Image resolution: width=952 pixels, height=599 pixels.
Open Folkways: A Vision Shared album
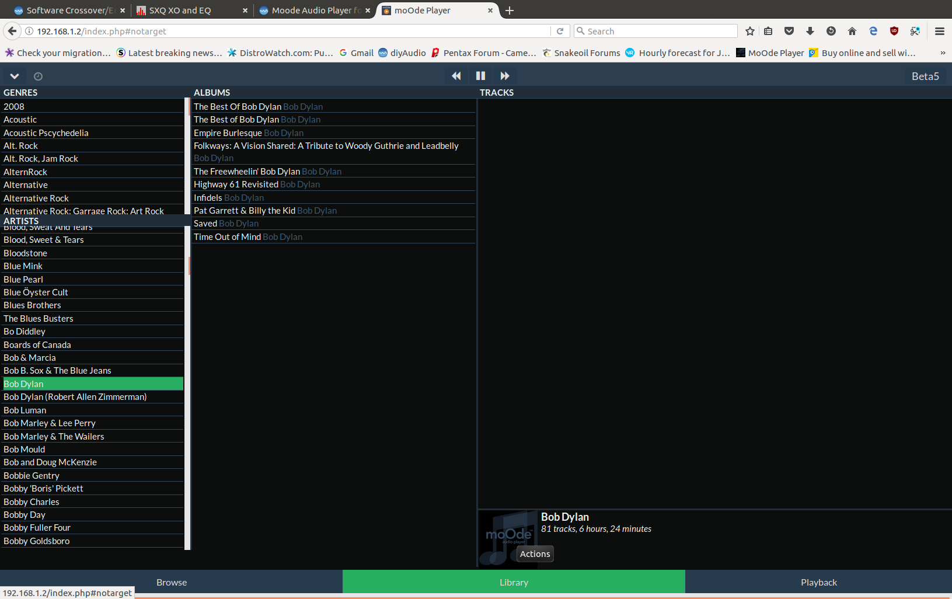point(334,152)
